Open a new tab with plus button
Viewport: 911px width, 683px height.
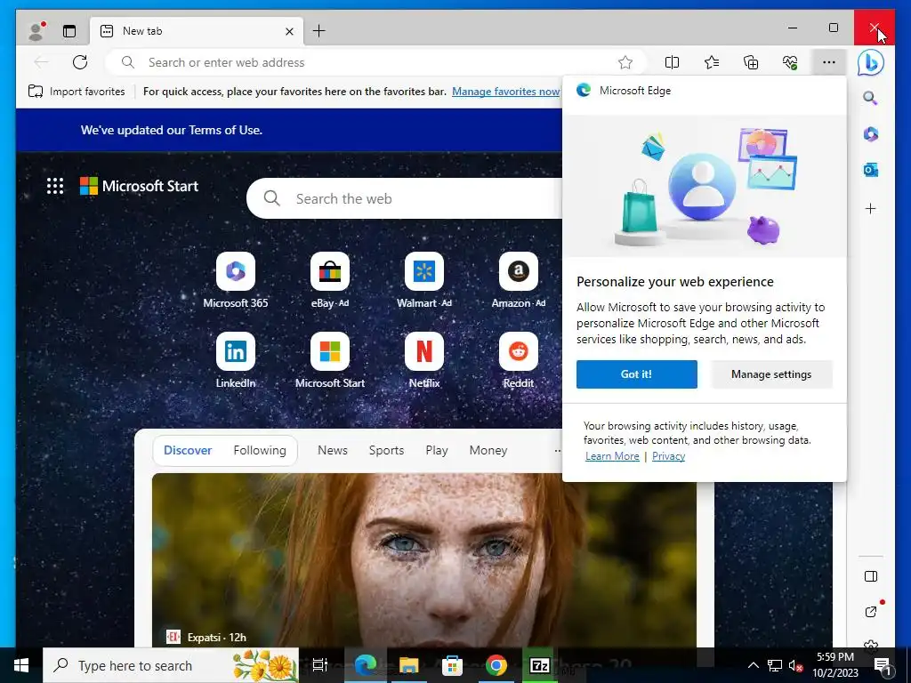click(319, 31)
